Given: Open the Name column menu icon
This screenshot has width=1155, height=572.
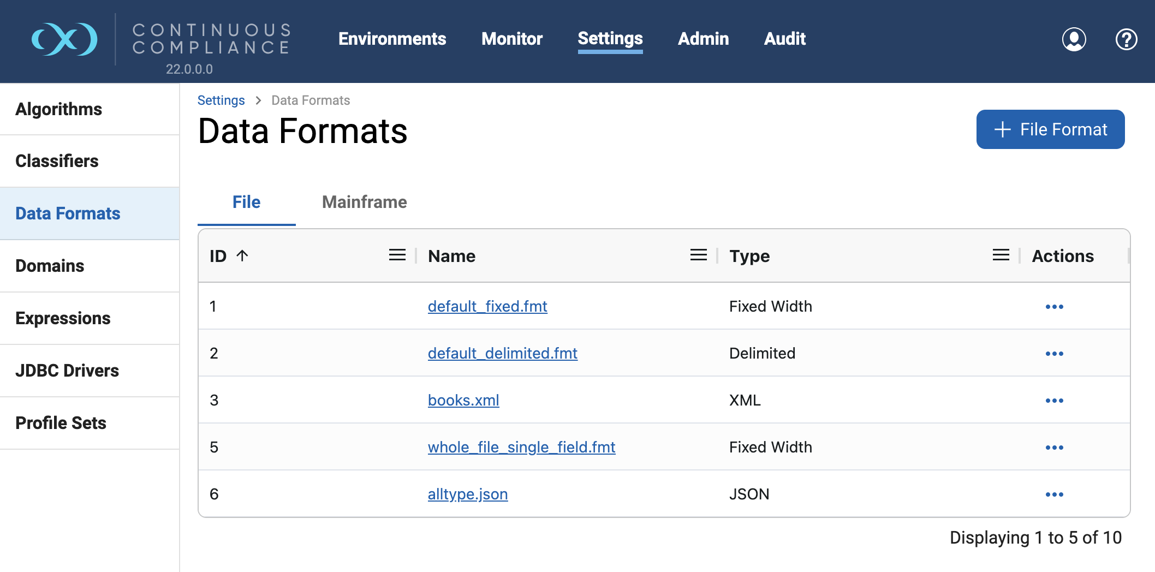Looking at the screenshot, I should pos(698,255).
